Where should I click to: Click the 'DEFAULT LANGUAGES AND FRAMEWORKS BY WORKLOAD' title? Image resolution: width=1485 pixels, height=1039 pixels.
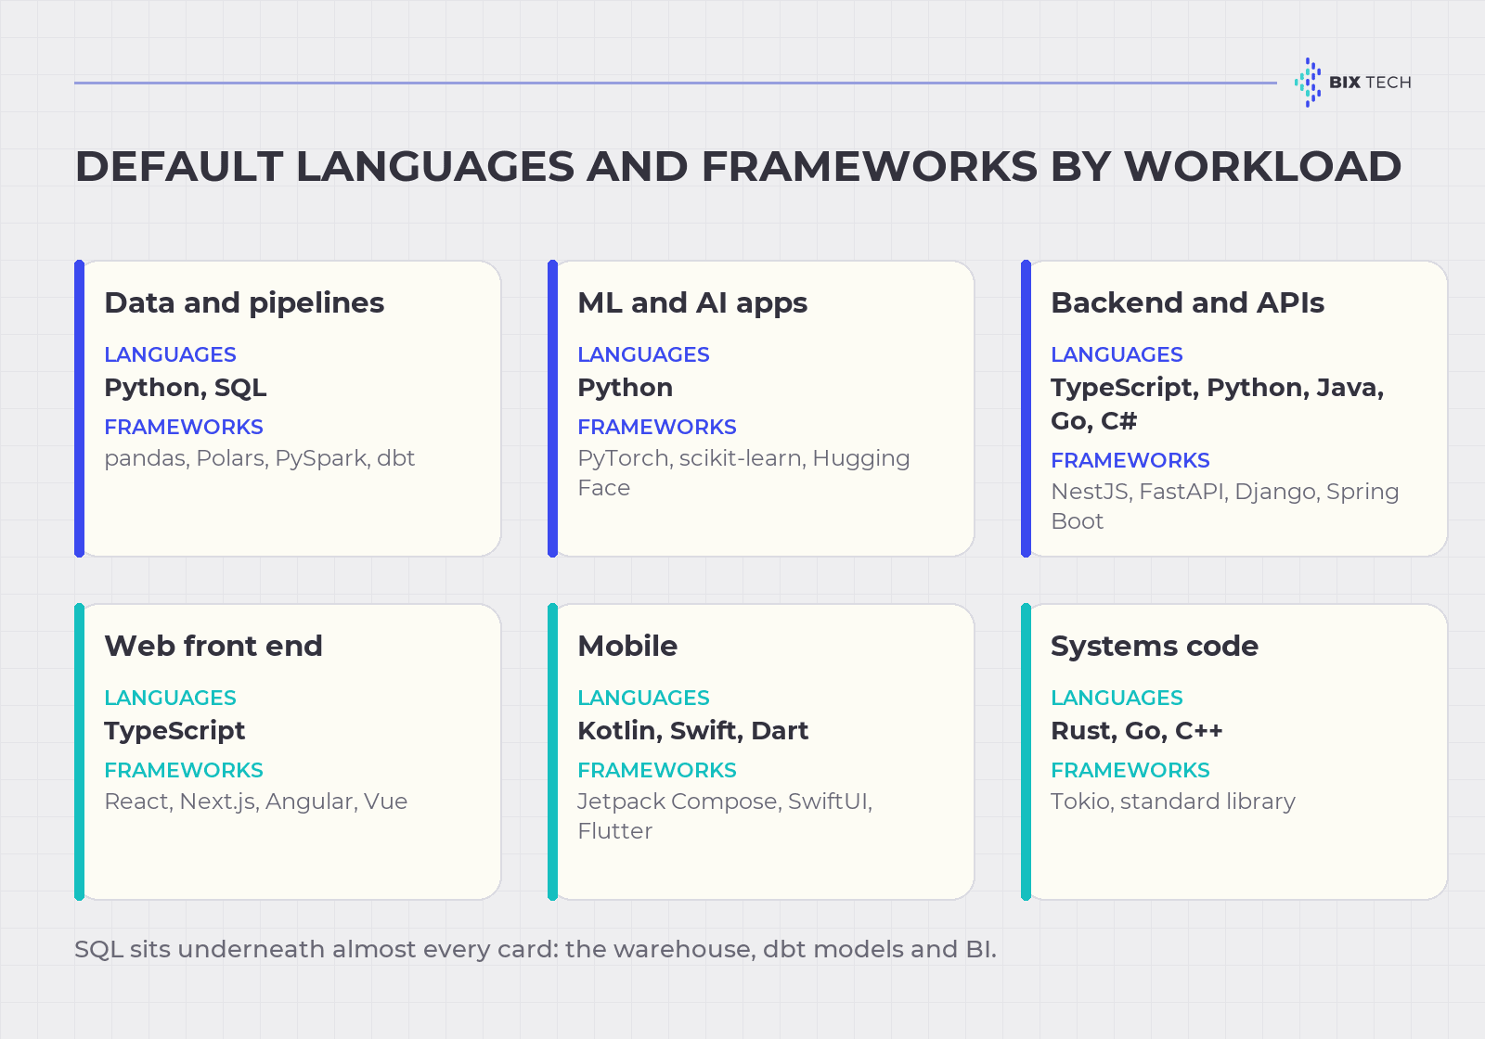(x=738, y=167)
